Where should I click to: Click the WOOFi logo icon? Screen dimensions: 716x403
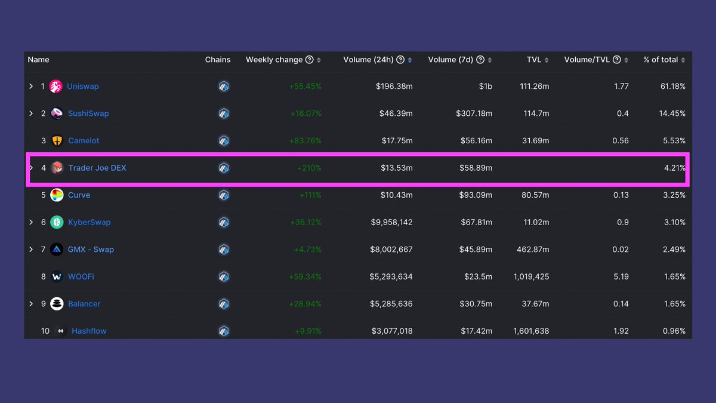[57, 276]
